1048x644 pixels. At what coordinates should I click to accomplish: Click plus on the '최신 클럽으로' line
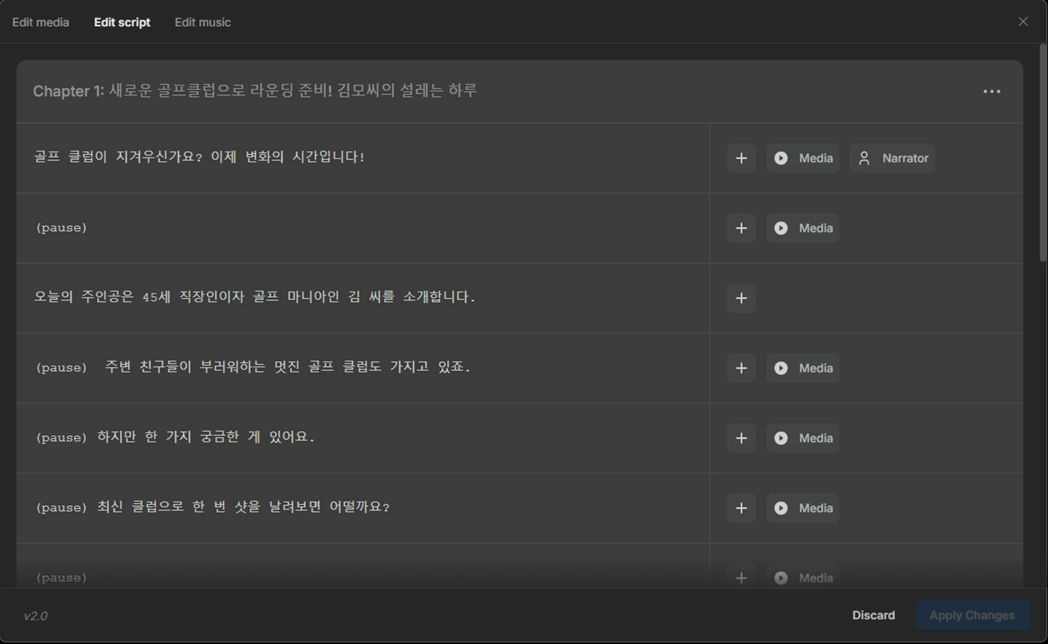point(741,508)
